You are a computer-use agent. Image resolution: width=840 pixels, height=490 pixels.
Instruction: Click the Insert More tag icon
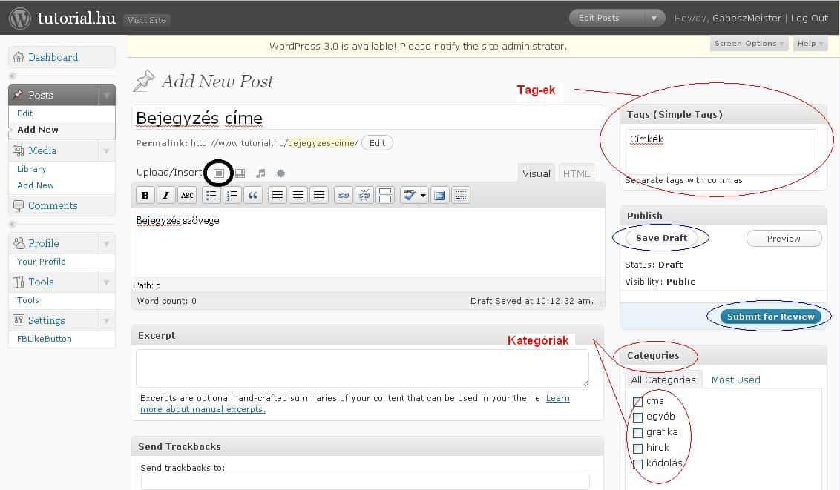pos(385,196)
